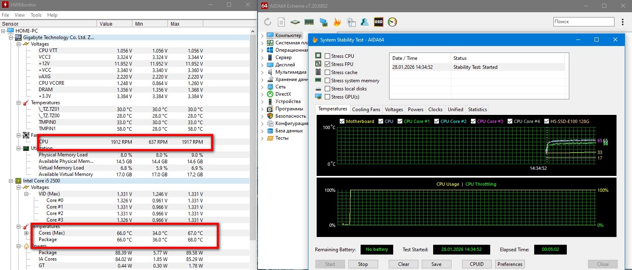Uncheck the Stress FPU checkbox
The image size is (632, 270).
pos(328,64)
